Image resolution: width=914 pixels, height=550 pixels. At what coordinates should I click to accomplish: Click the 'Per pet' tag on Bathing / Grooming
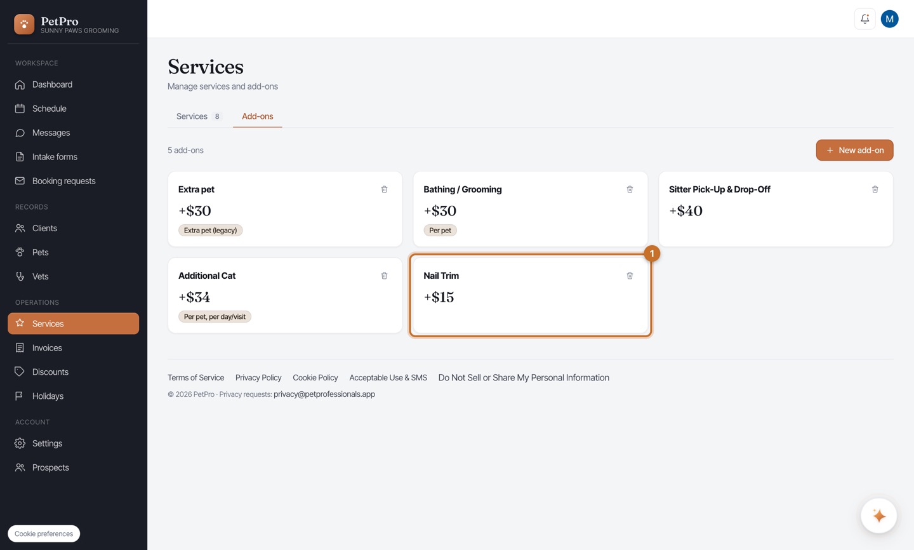tap(440, 231)
